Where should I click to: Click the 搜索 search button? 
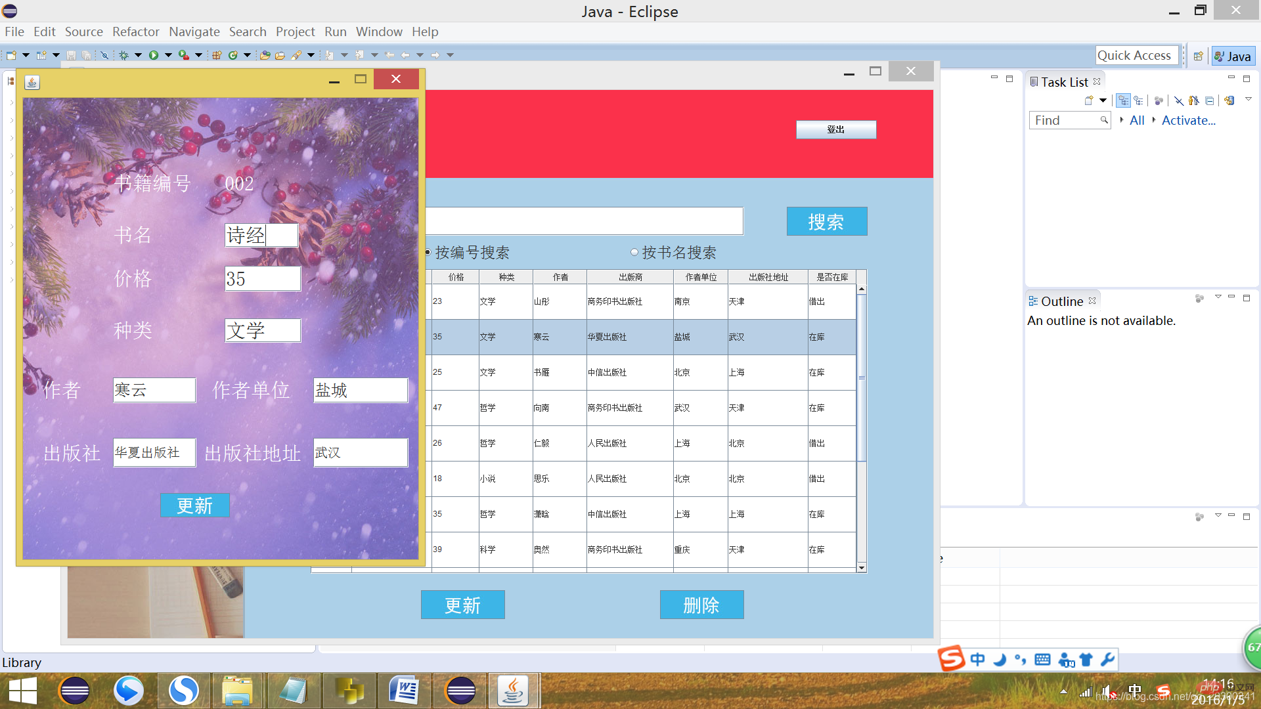pyautogui.click(x=826, y=221)
